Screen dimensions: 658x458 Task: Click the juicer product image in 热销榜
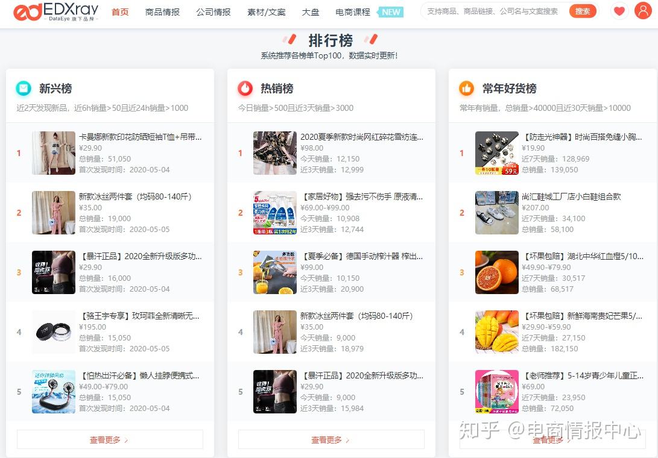[x=274, y=272]
